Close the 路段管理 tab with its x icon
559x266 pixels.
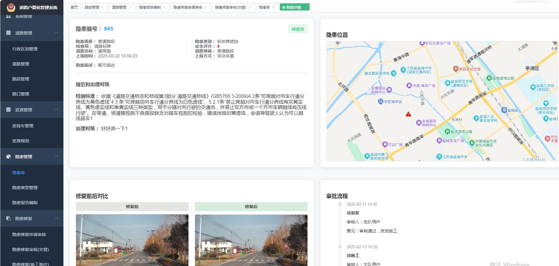102,7
